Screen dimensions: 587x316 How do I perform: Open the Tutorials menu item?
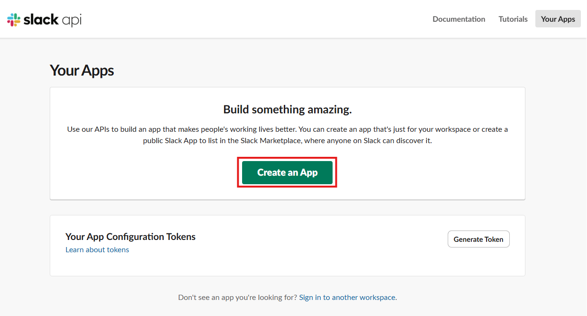tap(513, 19)
